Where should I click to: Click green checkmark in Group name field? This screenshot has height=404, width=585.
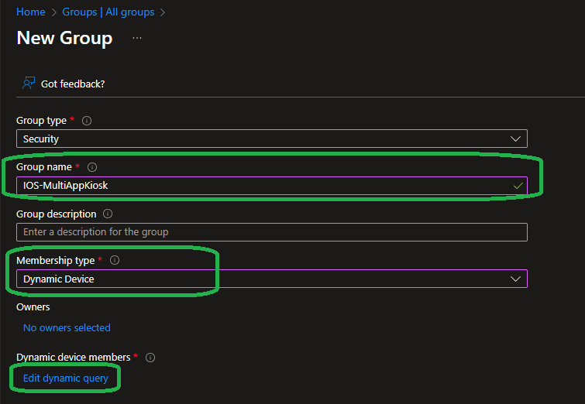pos(518,186)
